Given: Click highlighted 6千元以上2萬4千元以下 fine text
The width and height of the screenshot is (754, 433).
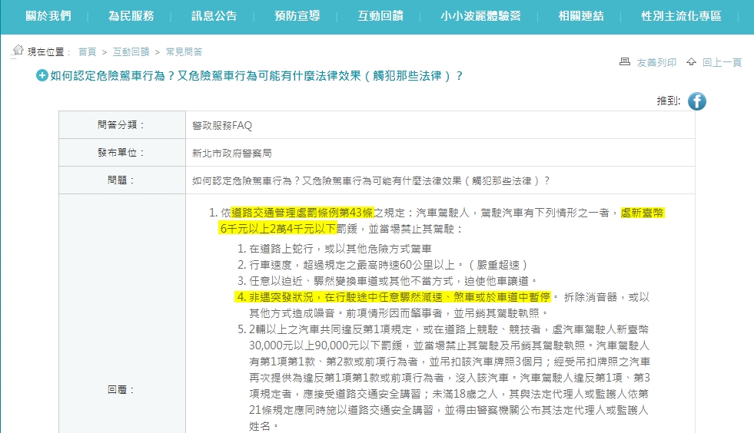Looking at the screenshot, I should [x=277, y=229].
